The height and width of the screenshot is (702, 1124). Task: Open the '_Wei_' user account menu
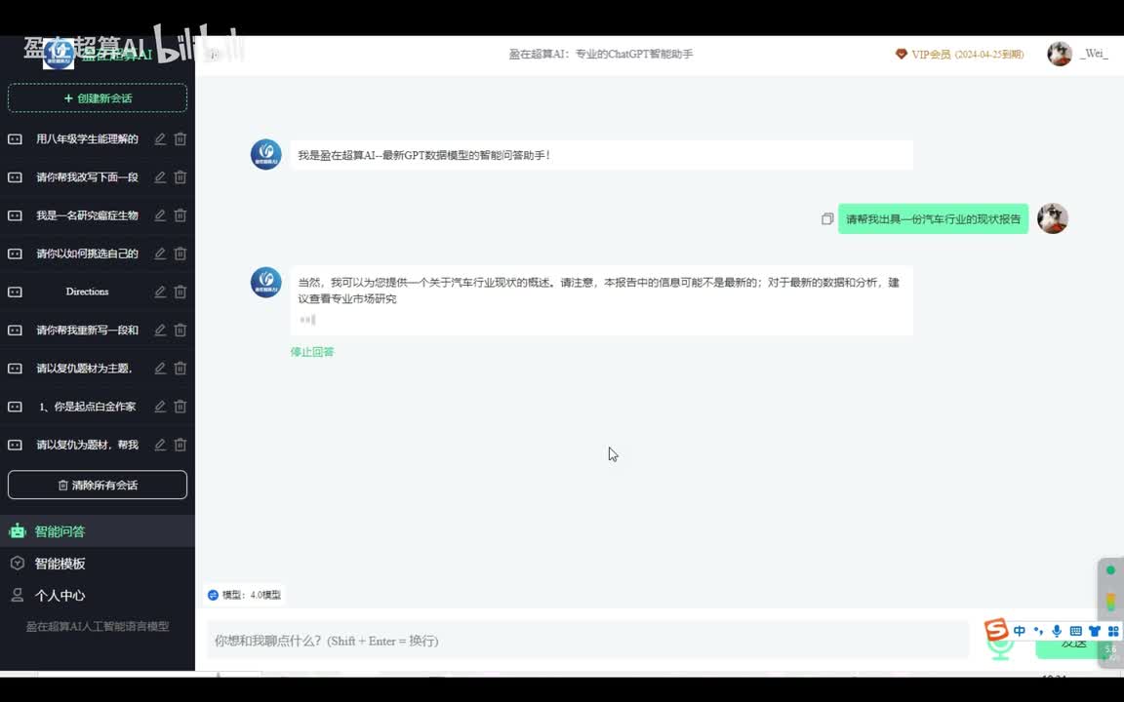pyautogui.click(x=1078, y=55)
